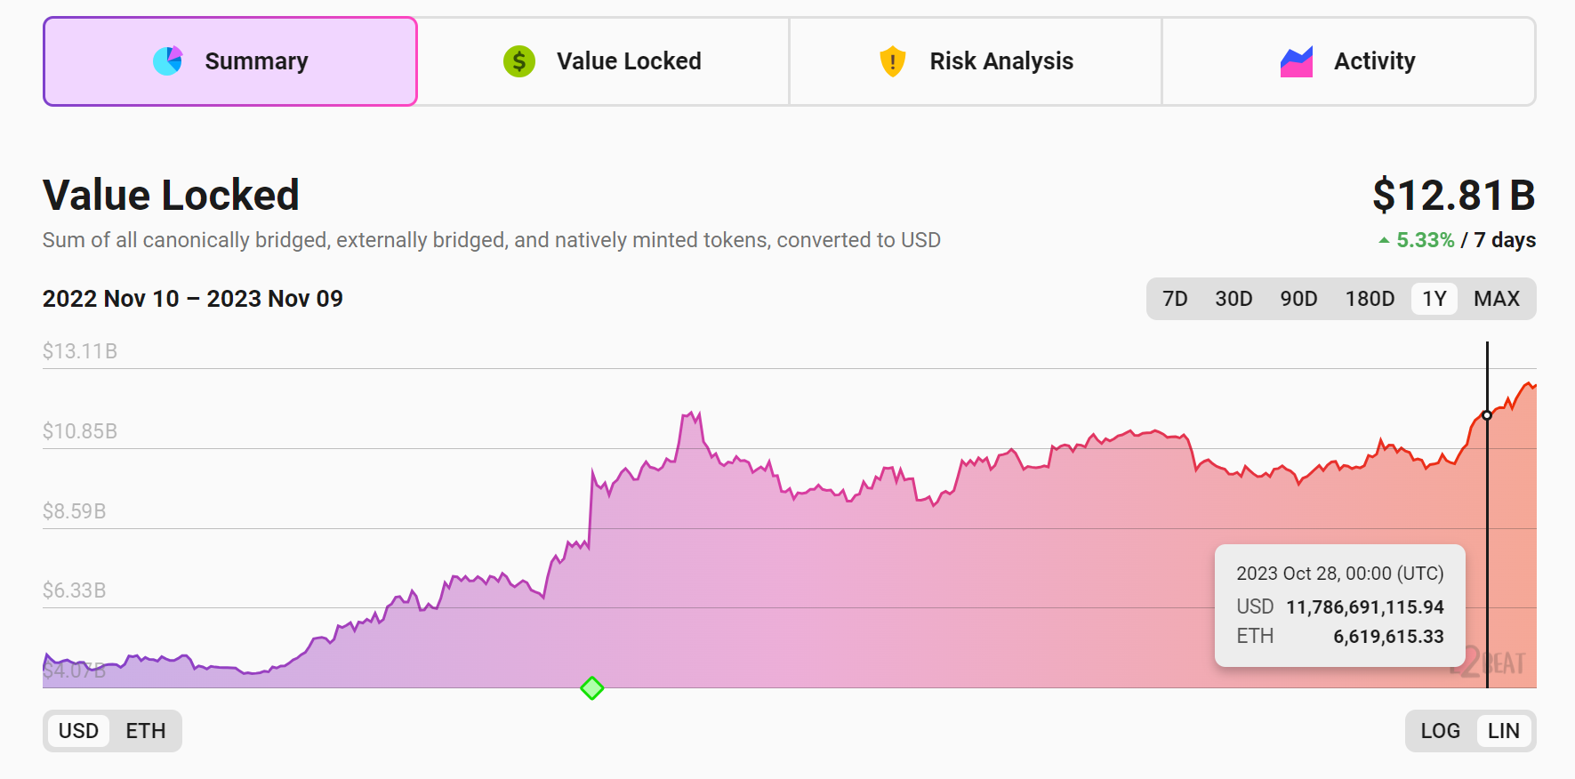This screenshot has height=779, width=1575.
Task: Select the 1Y time range
Action: [x=1434, y=299]
